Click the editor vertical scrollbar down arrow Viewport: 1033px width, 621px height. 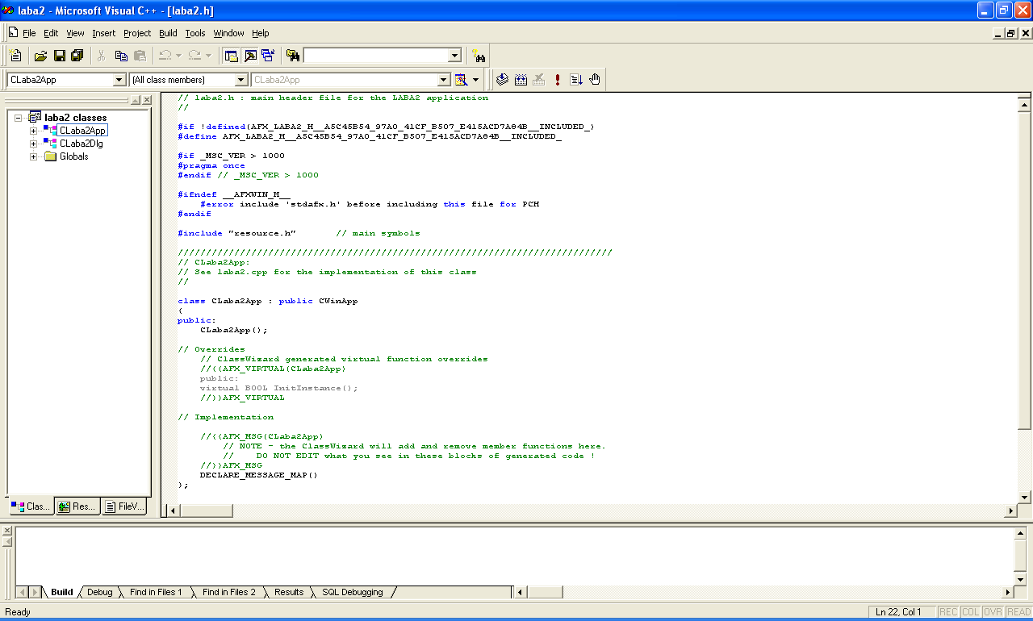tap(1025, 497)
